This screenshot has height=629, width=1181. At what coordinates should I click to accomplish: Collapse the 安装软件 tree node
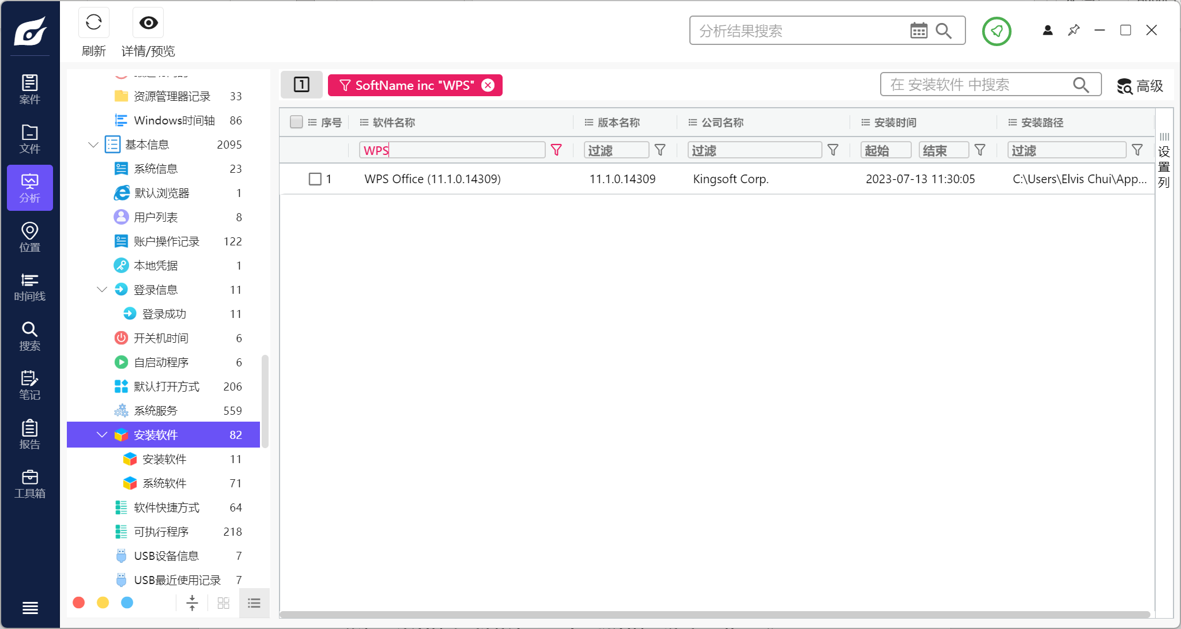(102, 435)
